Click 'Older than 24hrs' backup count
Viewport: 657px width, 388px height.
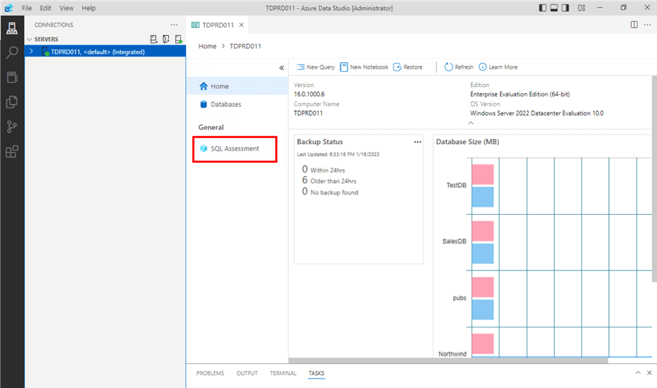(329, 180)
